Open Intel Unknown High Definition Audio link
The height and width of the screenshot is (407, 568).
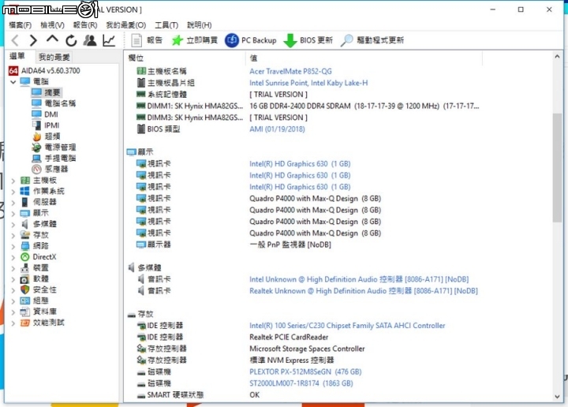coord(359,279)
